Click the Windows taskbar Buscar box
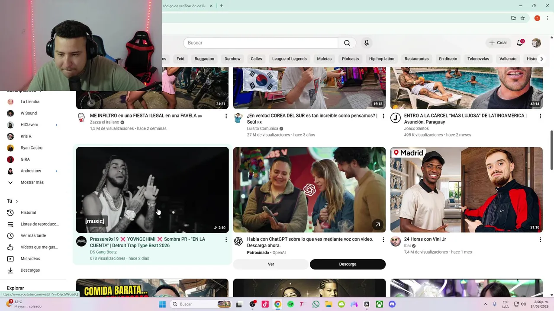 coord(201,304)
